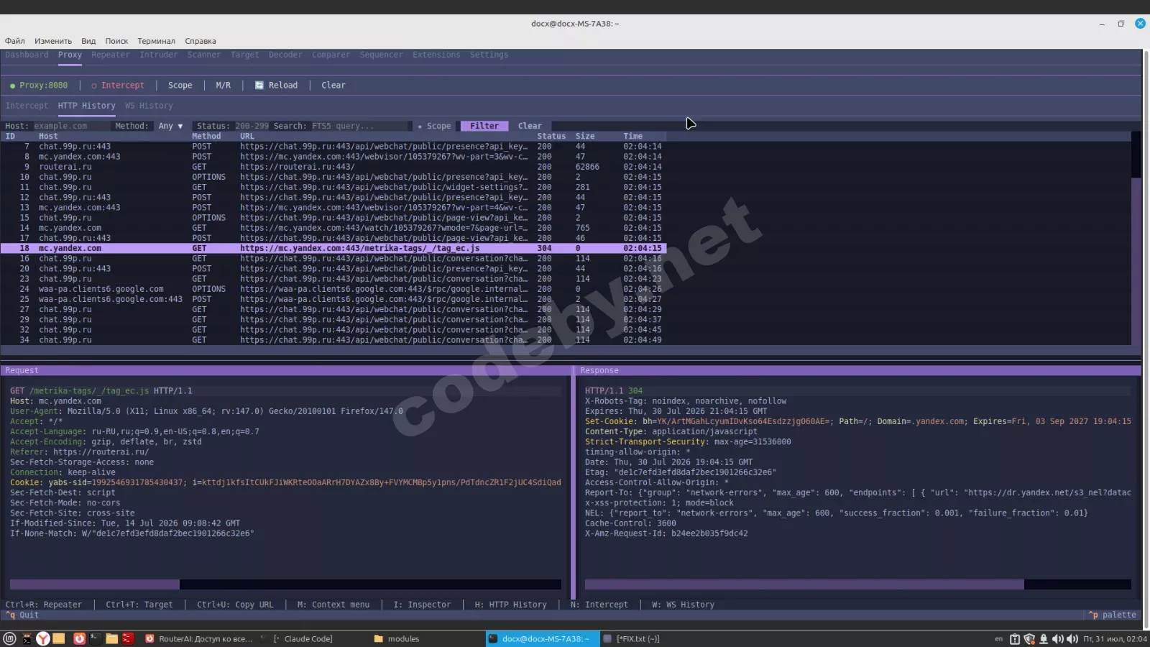Image resolution: width=1150 pixels, height=647 pixels.
Task: Switch to the Target tab
Action: click(x=244, y=55)
